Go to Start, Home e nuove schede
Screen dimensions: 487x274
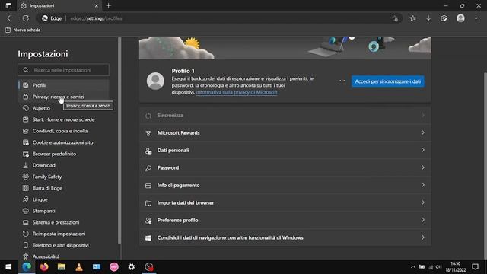pos(64,119)
